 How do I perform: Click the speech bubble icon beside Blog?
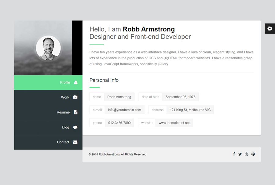(x=75, y=127)
